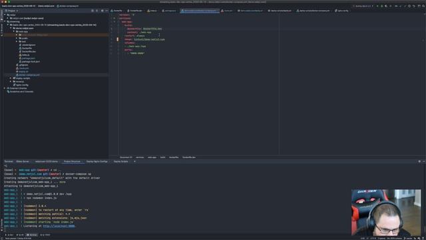Open Video Server terminal tab
426x240 pixels.
pyautogui.click(x=23, y=161)
